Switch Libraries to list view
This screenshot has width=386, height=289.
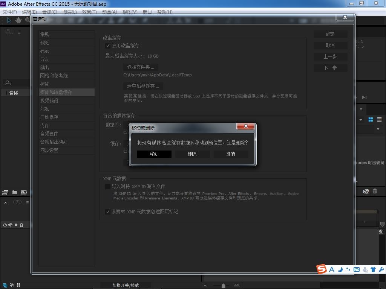(379, 119)
